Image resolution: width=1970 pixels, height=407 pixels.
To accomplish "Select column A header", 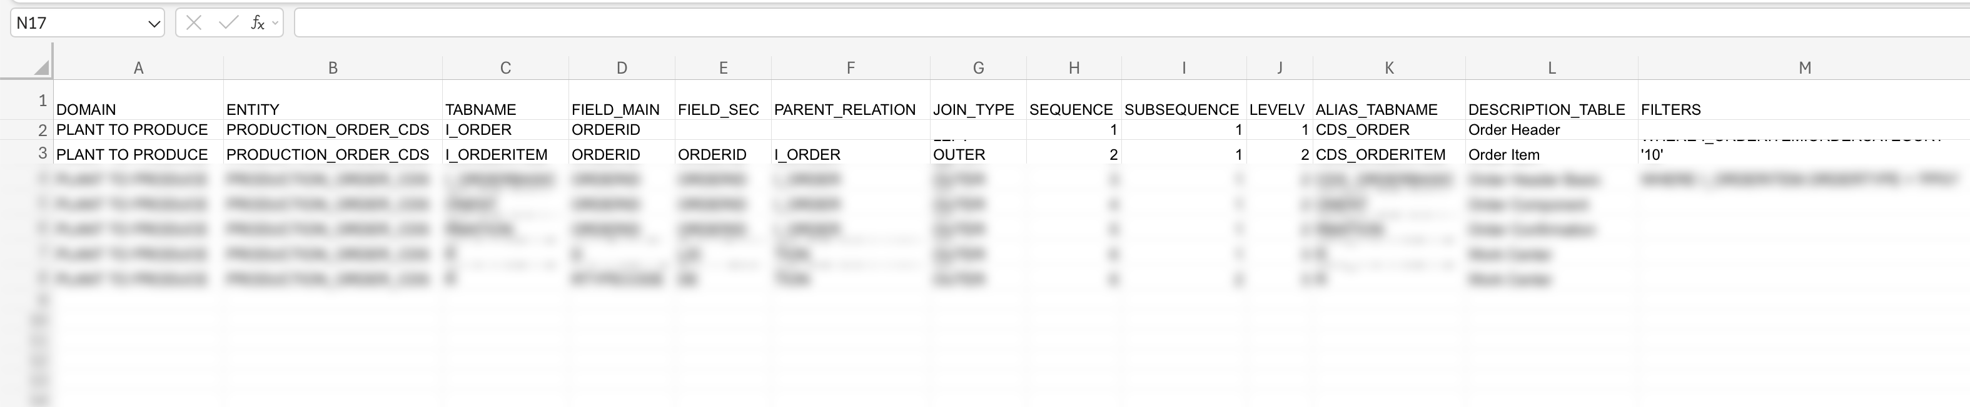I will 138,68.
